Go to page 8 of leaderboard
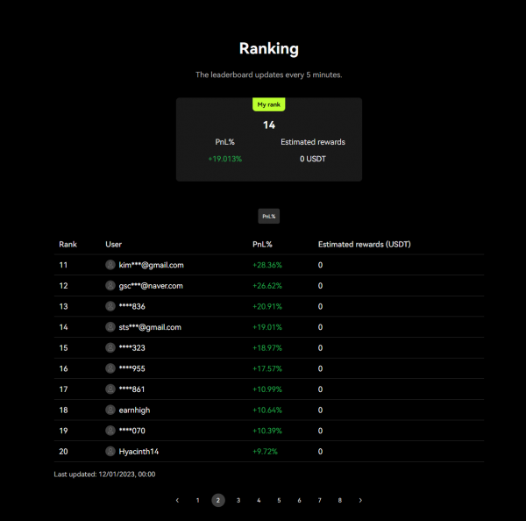Viewport: 526px width, 521px height. [x=340, y=500]
